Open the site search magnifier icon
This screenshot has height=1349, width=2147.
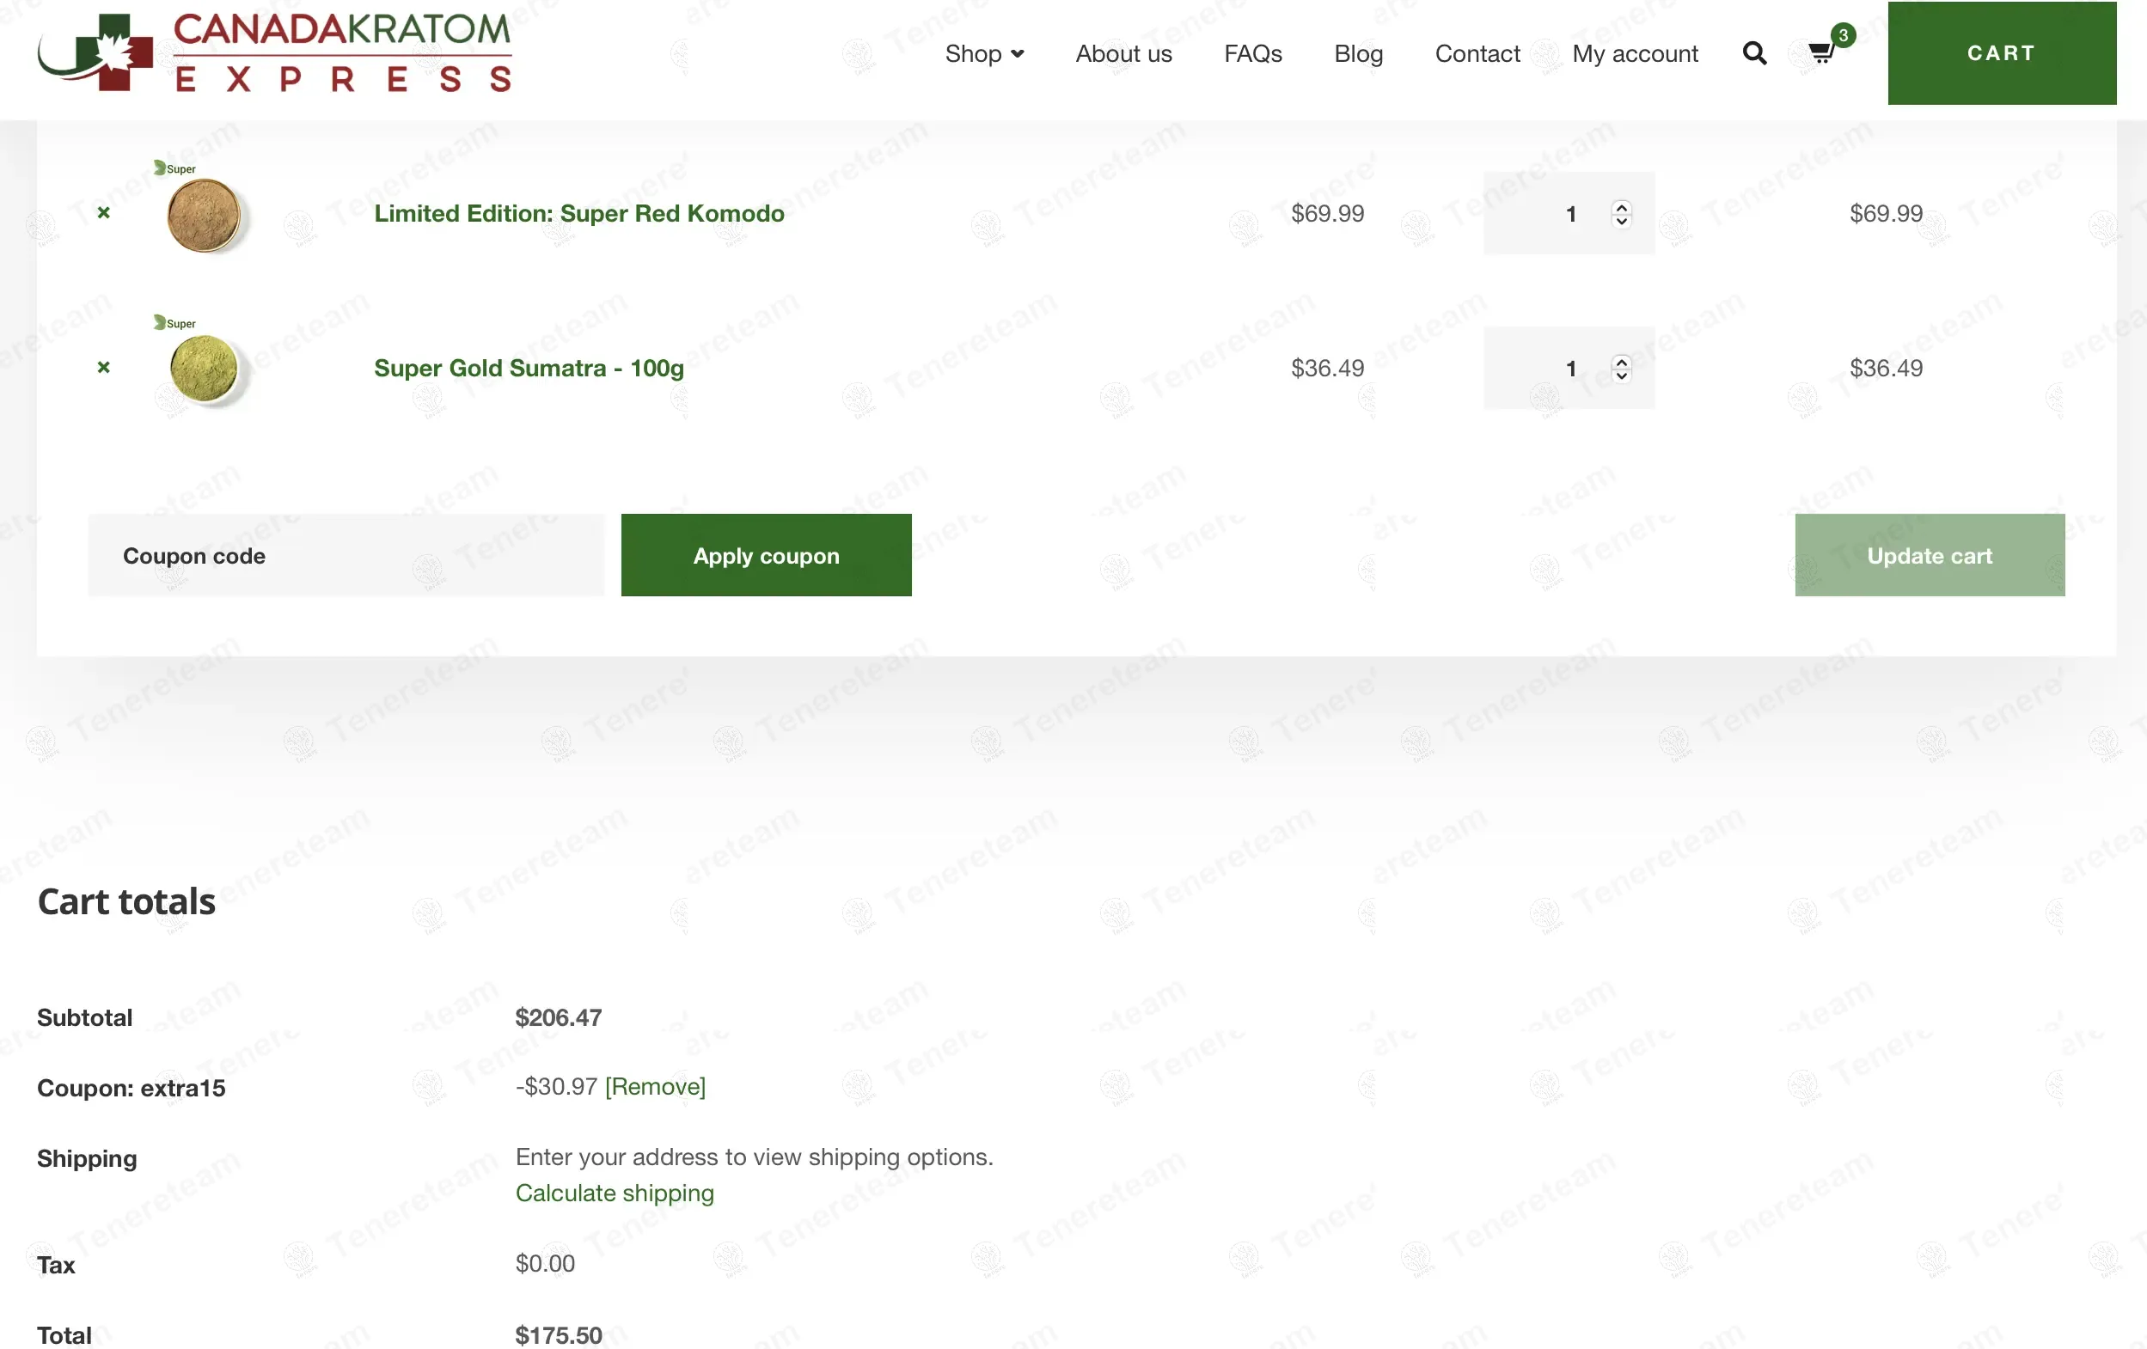pyautogui.click(x=1754, y=53)
